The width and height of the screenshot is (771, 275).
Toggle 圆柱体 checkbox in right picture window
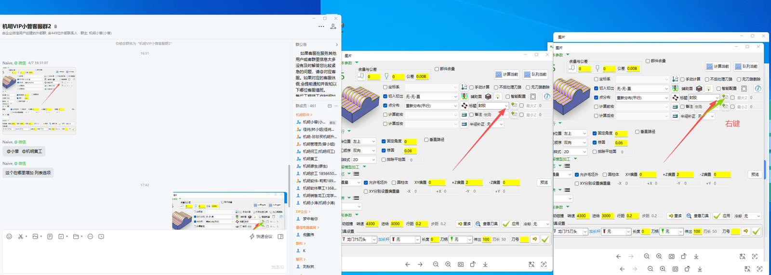click(x=605, y=175)
